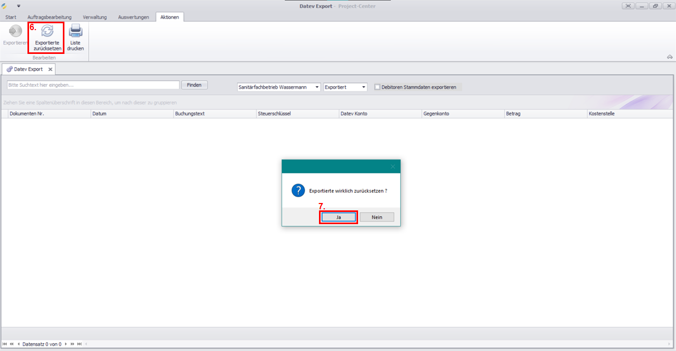
Task: Open the quick access toolbar dropdown arrow
Action: [x=18, y=6]
